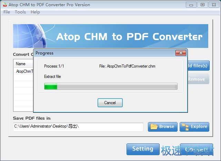Select the AtopChmT file row in list
The image size is (221, 161).
(x=23, y=71)
